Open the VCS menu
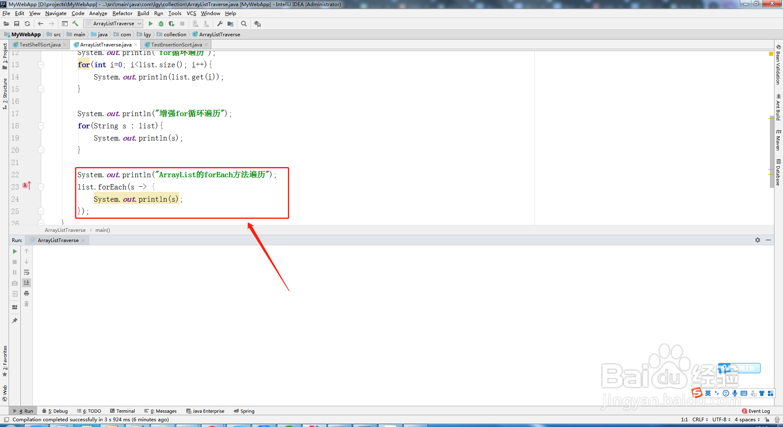783x427 pixels. (x=191, y=13)
